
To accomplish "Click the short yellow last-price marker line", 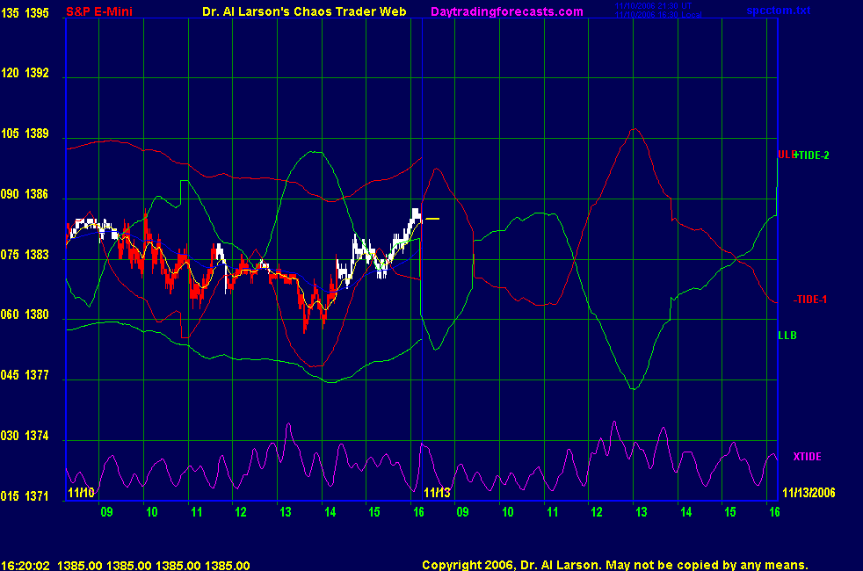I will [x=432, y=219].
